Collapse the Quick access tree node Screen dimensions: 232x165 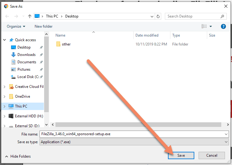[x=4, y=40]
